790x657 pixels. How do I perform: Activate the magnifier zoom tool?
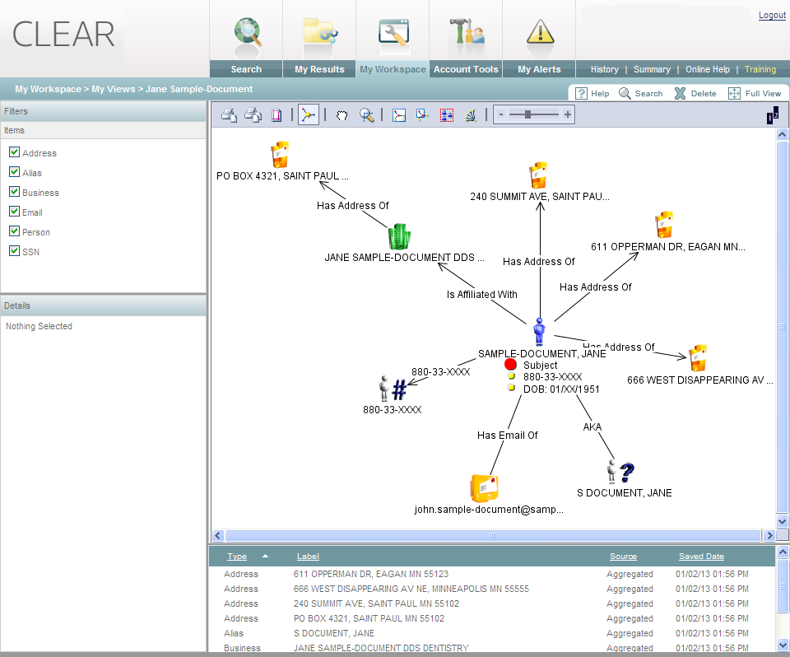(x=366, y=115)
